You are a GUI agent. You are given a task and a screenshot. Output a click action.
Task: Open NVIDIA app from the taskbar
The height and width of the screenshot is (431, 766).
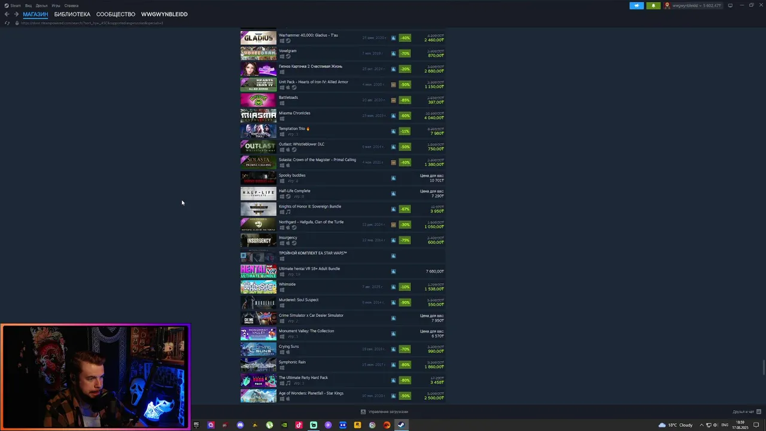(284, 425)
